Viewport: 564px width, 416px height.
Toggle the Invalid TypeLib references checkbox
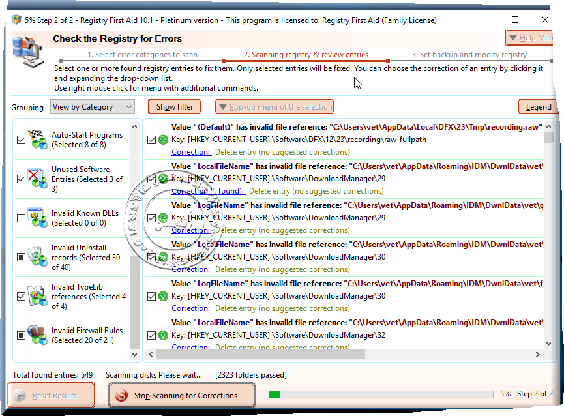click(x=22, y=297)
